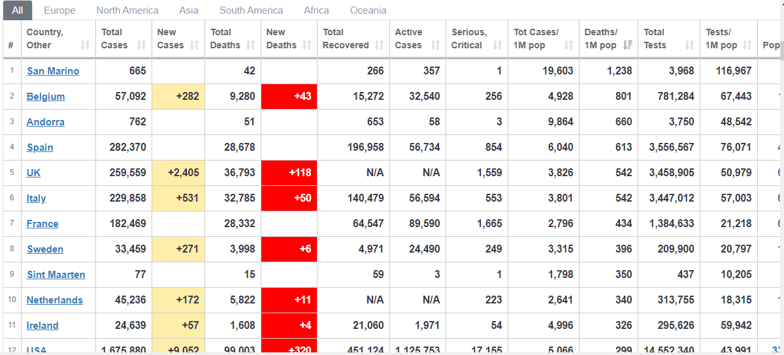
Task: Select UK new cases +2,405 cell
Action: [x=178, y=173]
